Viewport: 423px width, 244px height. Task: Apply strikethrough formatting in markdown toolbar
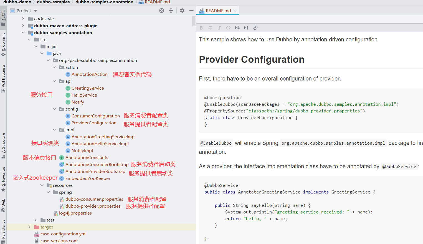[x=210, y=28]
